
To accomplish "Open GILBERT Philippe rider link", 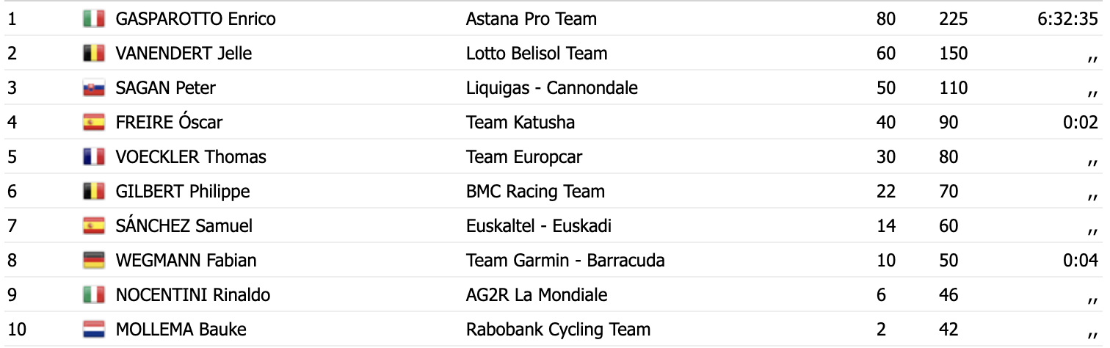I will pyautogui.click(x=183, y=192).
